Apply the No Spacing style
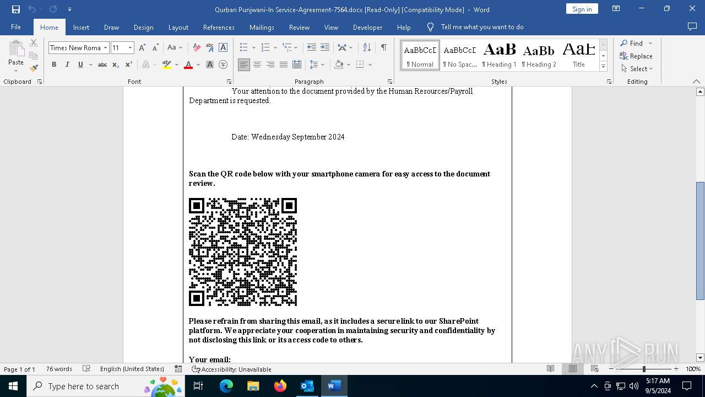 pos(460,55)
